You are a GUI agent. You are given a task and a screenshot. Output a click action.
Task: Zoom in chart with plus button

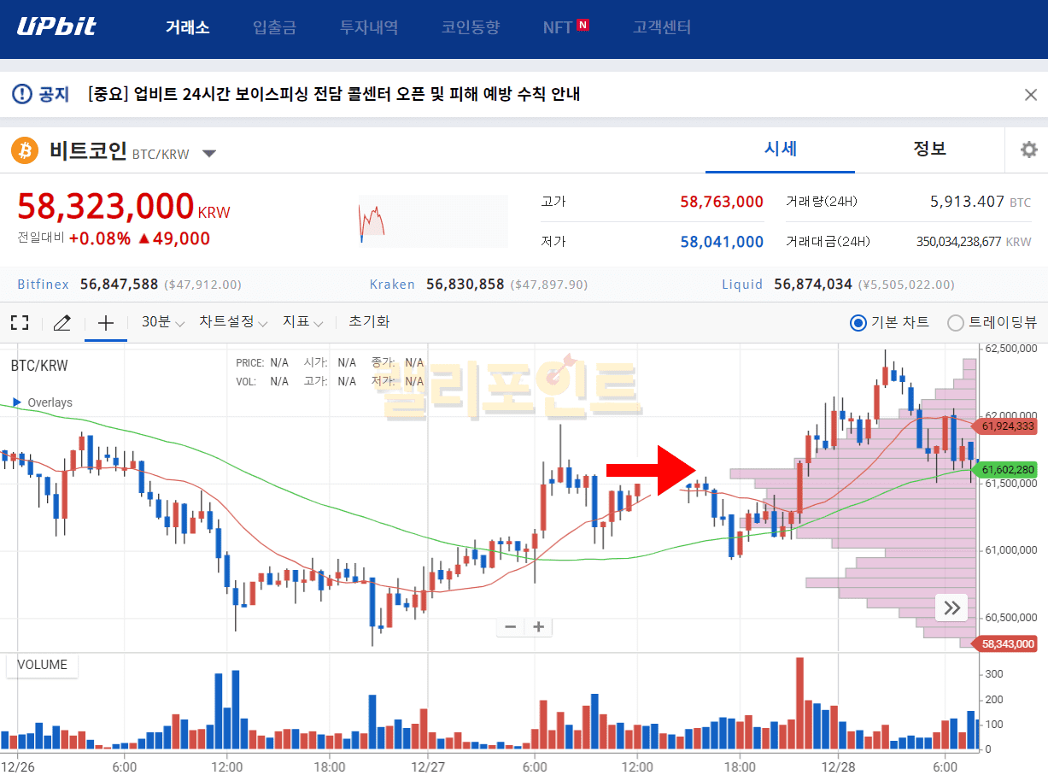pyautogui.click(x=539, y=626)
